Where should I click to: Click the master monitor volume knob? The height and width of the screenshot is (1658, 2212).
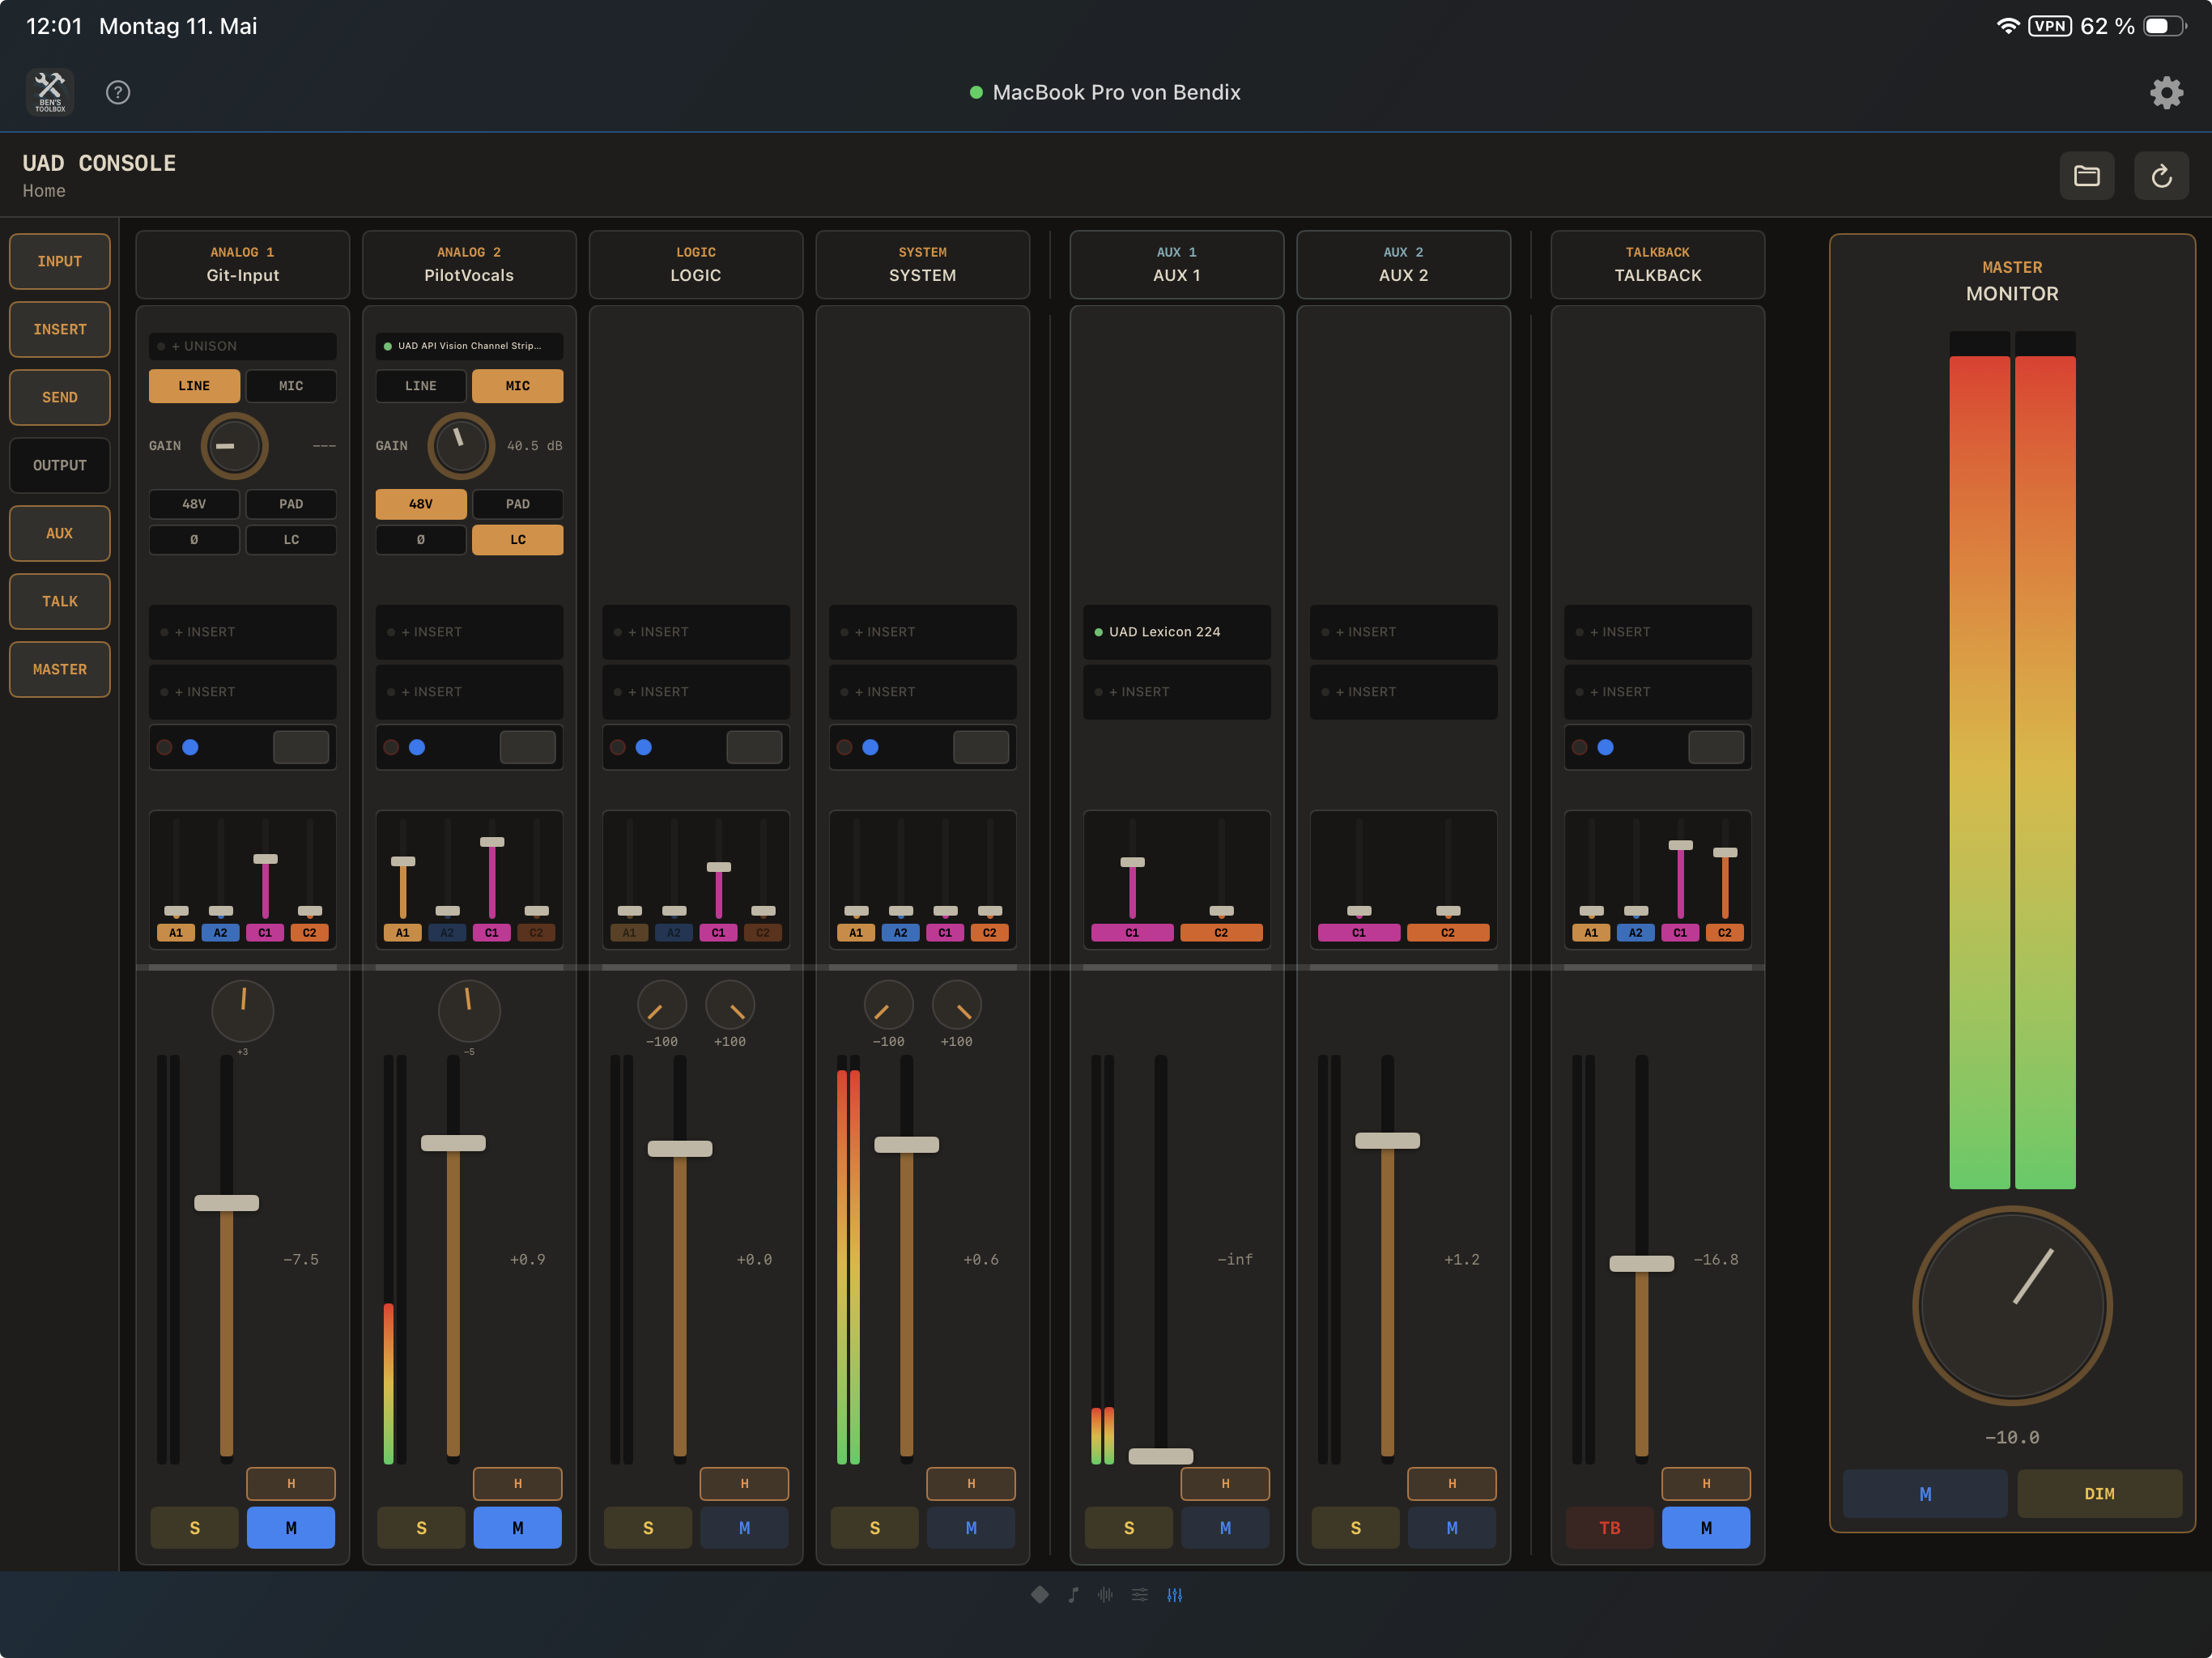[x=2012, y=1306]
